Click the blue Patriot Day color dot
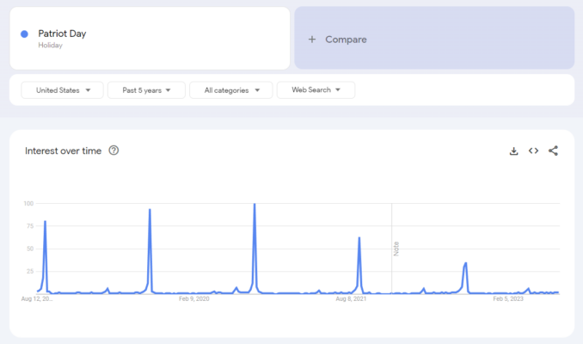The width and height of the screenshot is (583, 344). click(24, 34)
